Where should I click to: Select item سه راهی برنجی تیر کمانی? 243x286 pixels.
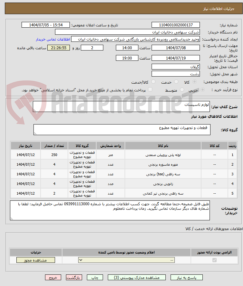(163, 194)
